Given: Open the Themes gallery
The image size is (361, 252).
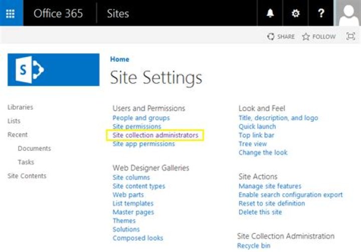Looking at the screenshot, I should coord(124,221).
